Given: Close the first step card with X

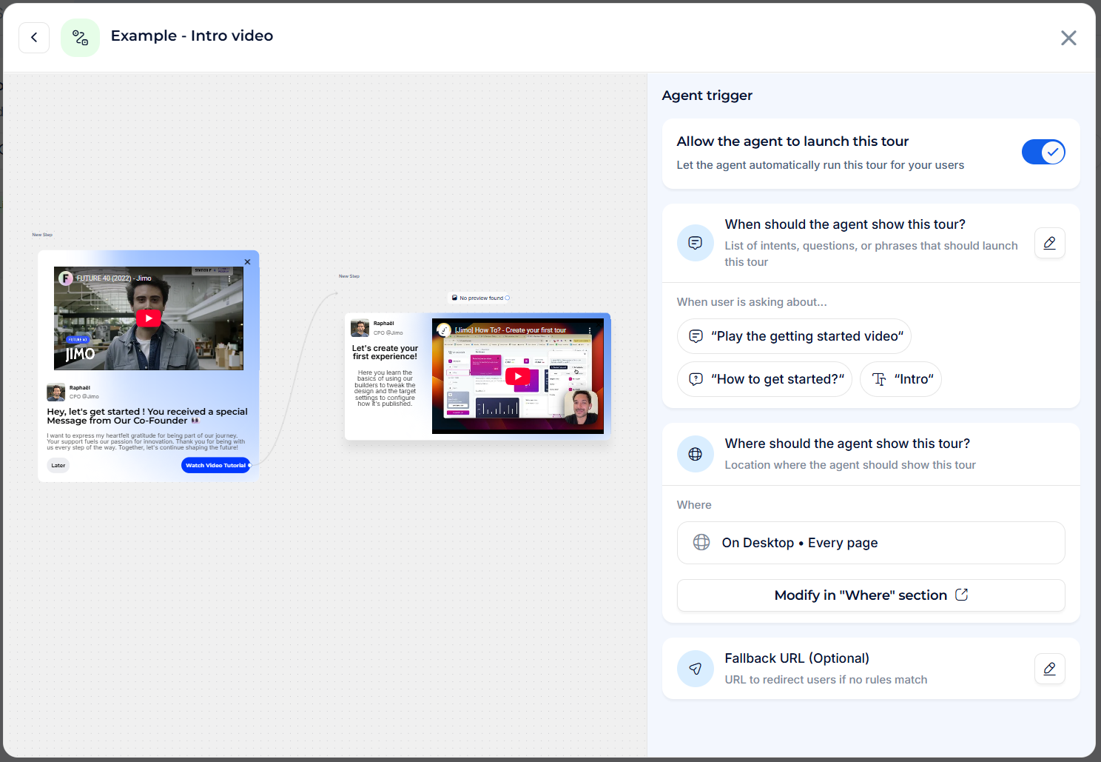Looking at the screenshot, I should pyautogui.click(x=247, y=262).
